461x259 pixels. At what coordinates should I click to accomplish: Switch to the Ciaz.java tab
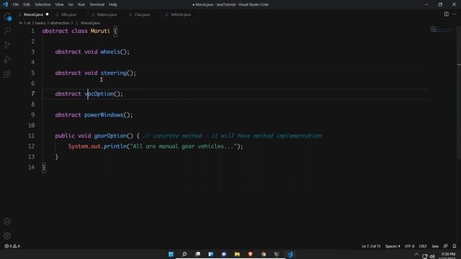142,14
